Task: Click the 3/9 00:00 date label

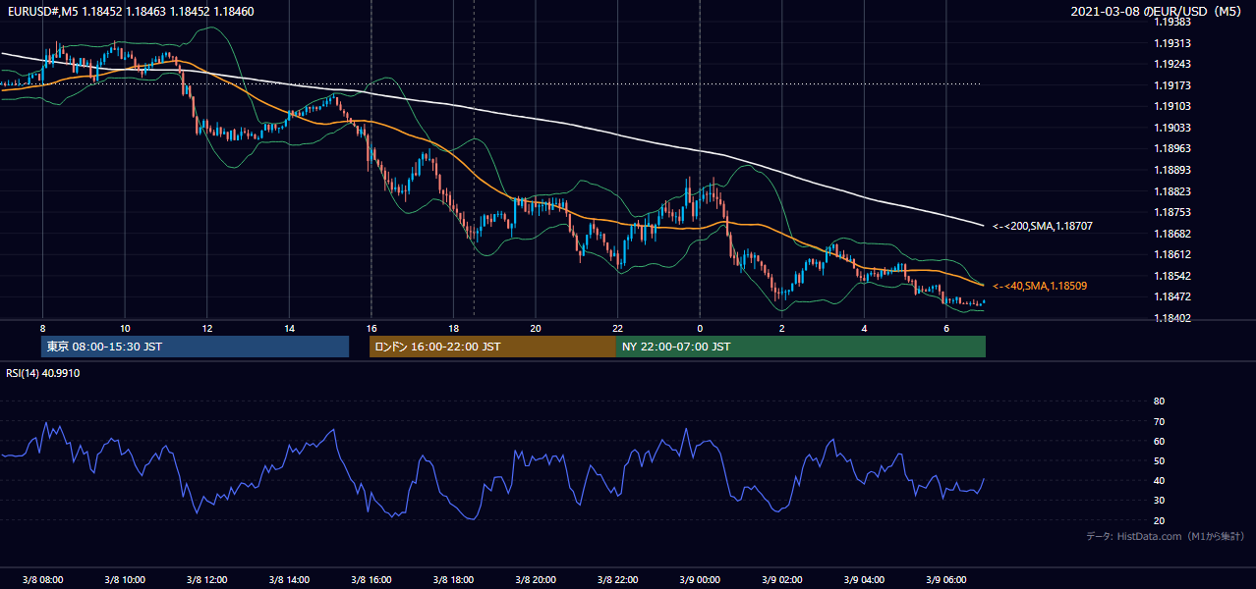Action: [699, 579]
